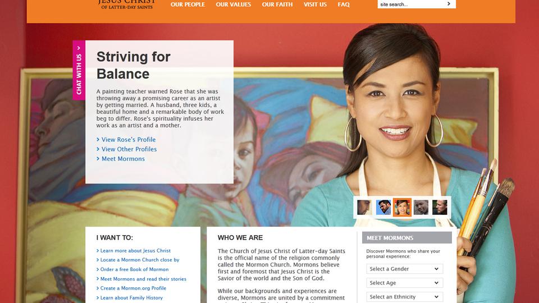The height and width of the screenshot is (303, 539).
Task: Open the Our Values menu item
Action: [x=234, y=4]
